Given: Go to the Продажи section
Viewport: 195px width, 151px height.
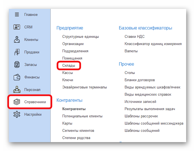Looking at the screenshot, I should [x=32, y=52].
